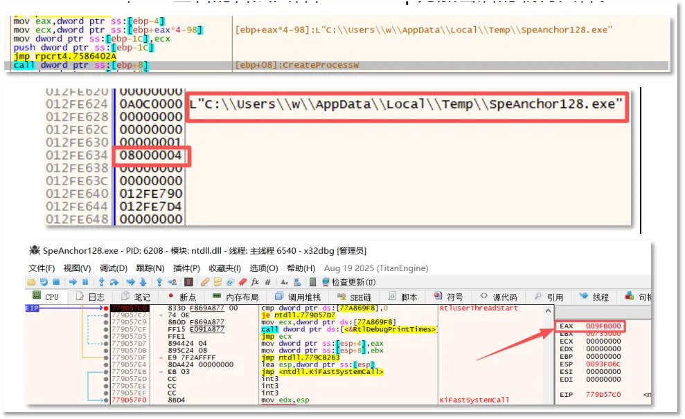Switch to the 断点 tab

point(183,297)
